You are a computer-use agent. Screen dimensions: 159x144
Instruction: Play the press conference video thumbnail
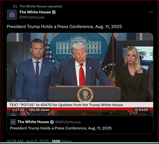click(x=80, y=74)
